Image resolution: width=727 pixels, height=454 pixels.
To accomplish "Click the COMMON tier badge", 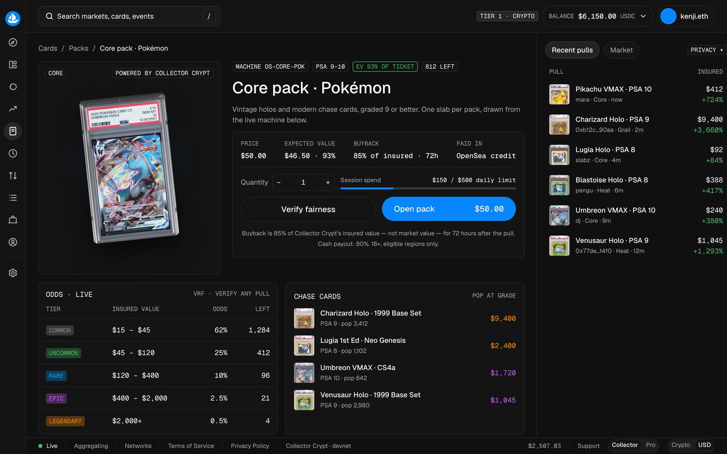I will pyautogui.click(x=60, y=330).
